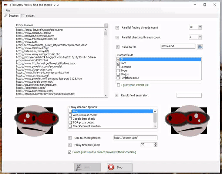222x174 pixels.
Task: Click the Settings tab wrench icon
Action: [x=6, y=16]
